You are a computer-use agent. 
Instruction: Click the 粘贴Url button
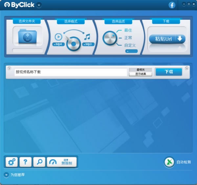(167, 39)
